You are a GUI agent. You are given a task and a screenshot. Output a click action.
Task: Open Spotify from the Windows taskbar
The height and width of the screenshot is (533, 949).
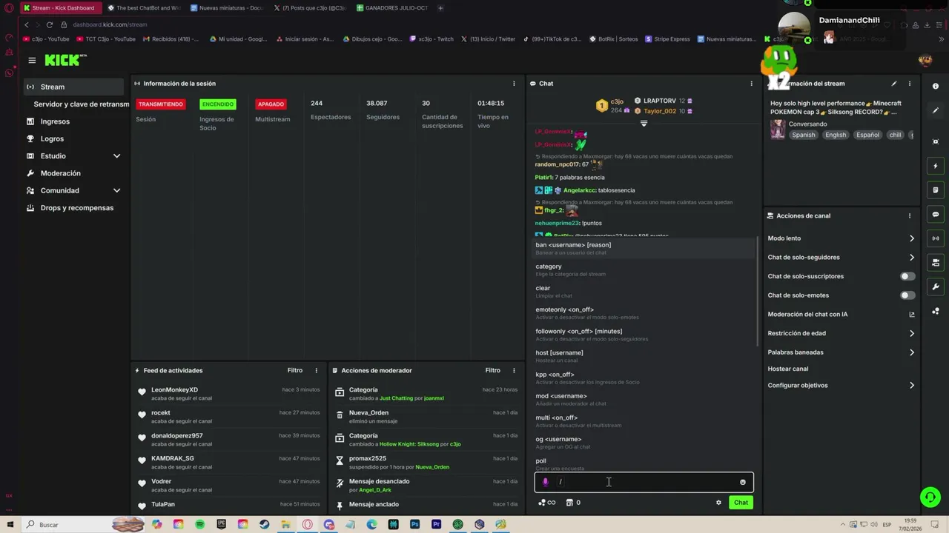tap(200, 525)
